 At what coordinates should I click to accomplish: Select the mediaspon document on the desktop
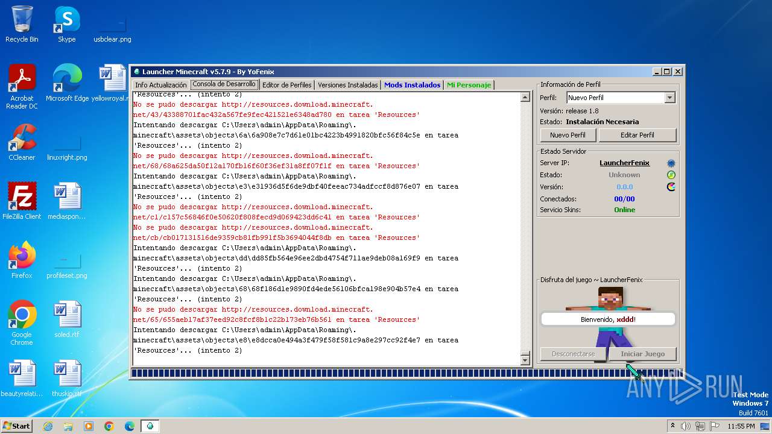pos(67,201)
